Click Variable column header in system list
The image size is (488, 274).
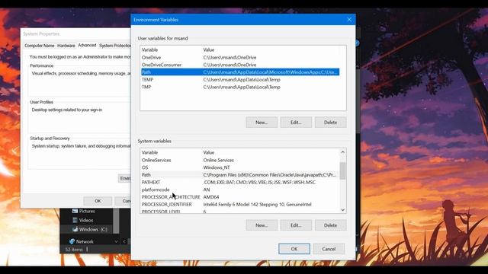149,152
